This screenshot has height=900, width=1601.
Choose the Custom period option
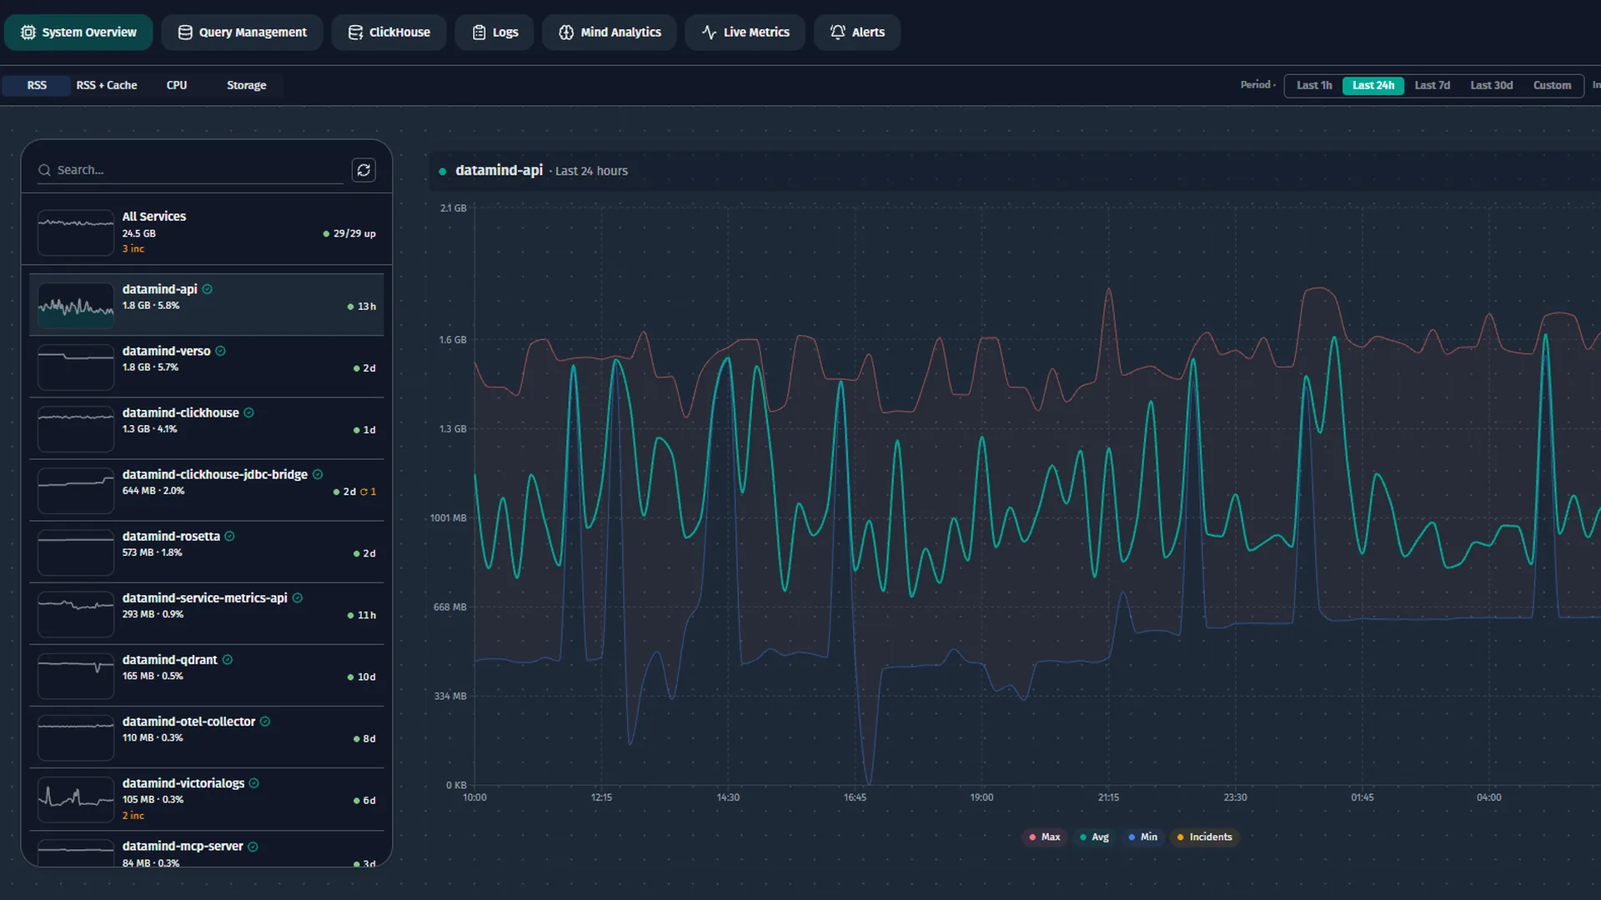pyautogui.click(x=1552, y=85)
